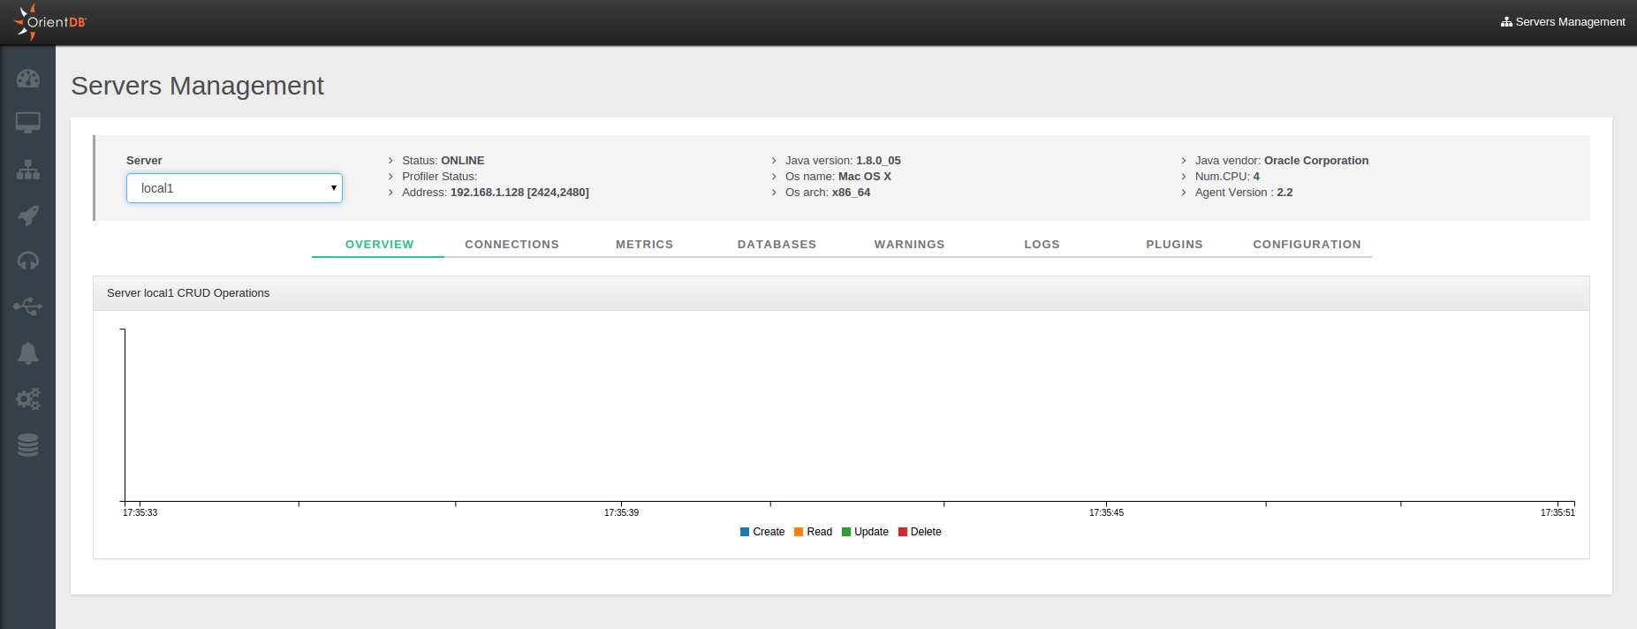Open the dashboard gauge icon in sidebar
The image size is (1637, 629).
click(27, 79)
